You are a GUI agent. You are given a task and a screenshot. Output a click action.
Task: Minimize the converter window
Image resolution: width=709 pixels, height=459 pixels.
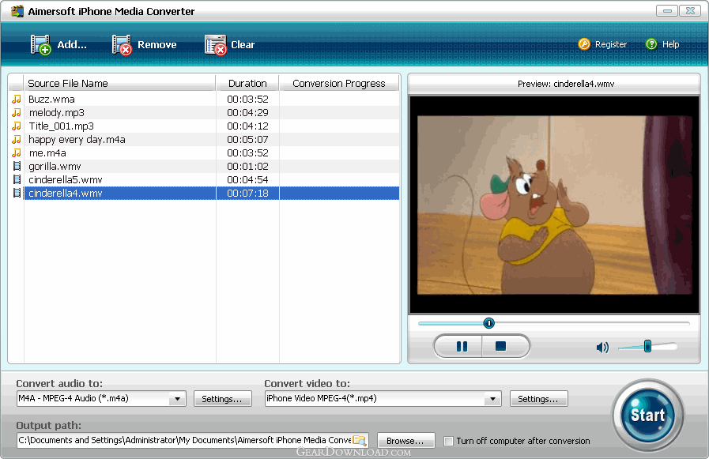pyautogui.click(x=667, y=10)
